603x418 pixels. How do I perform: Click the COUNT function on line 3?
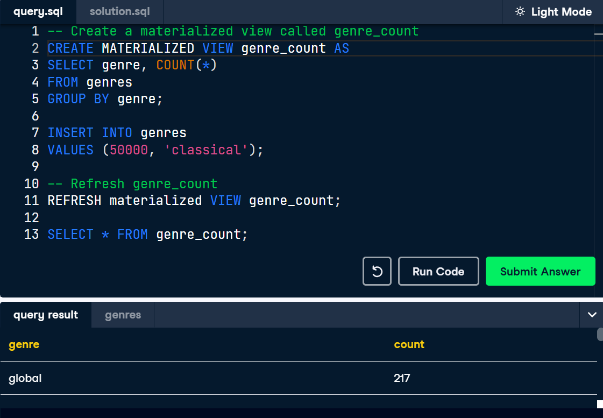[175, 65]
